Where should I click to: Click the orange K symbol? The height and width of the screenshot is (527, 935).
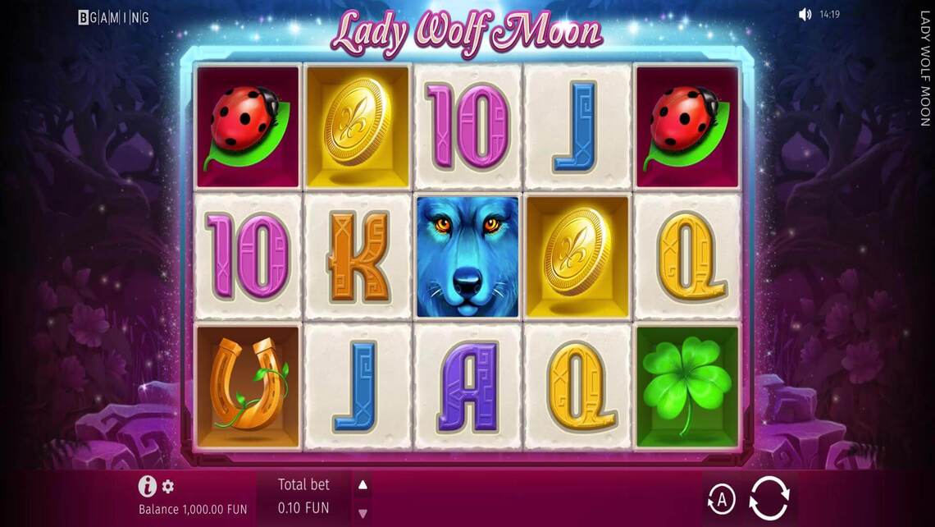click(358, 257)
